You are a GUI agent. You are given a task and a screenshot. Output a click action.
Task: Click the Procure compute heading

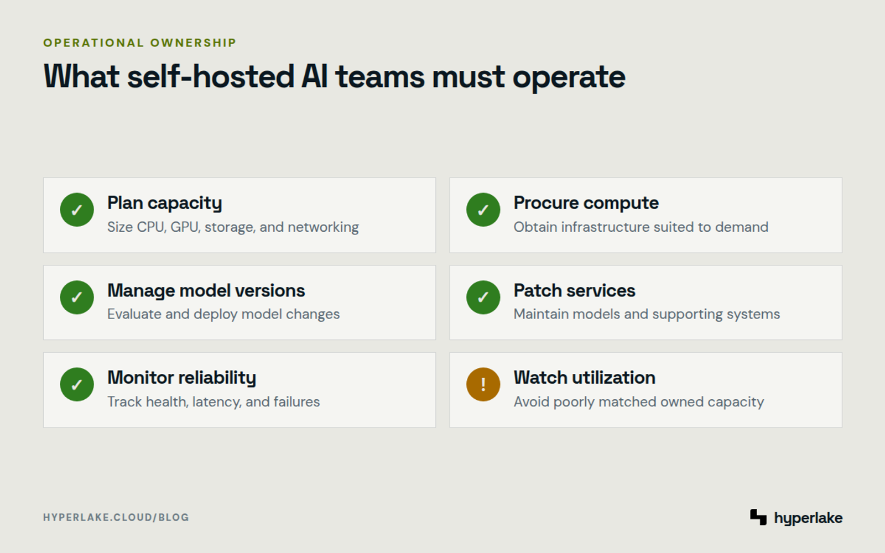tap(586, 203)
